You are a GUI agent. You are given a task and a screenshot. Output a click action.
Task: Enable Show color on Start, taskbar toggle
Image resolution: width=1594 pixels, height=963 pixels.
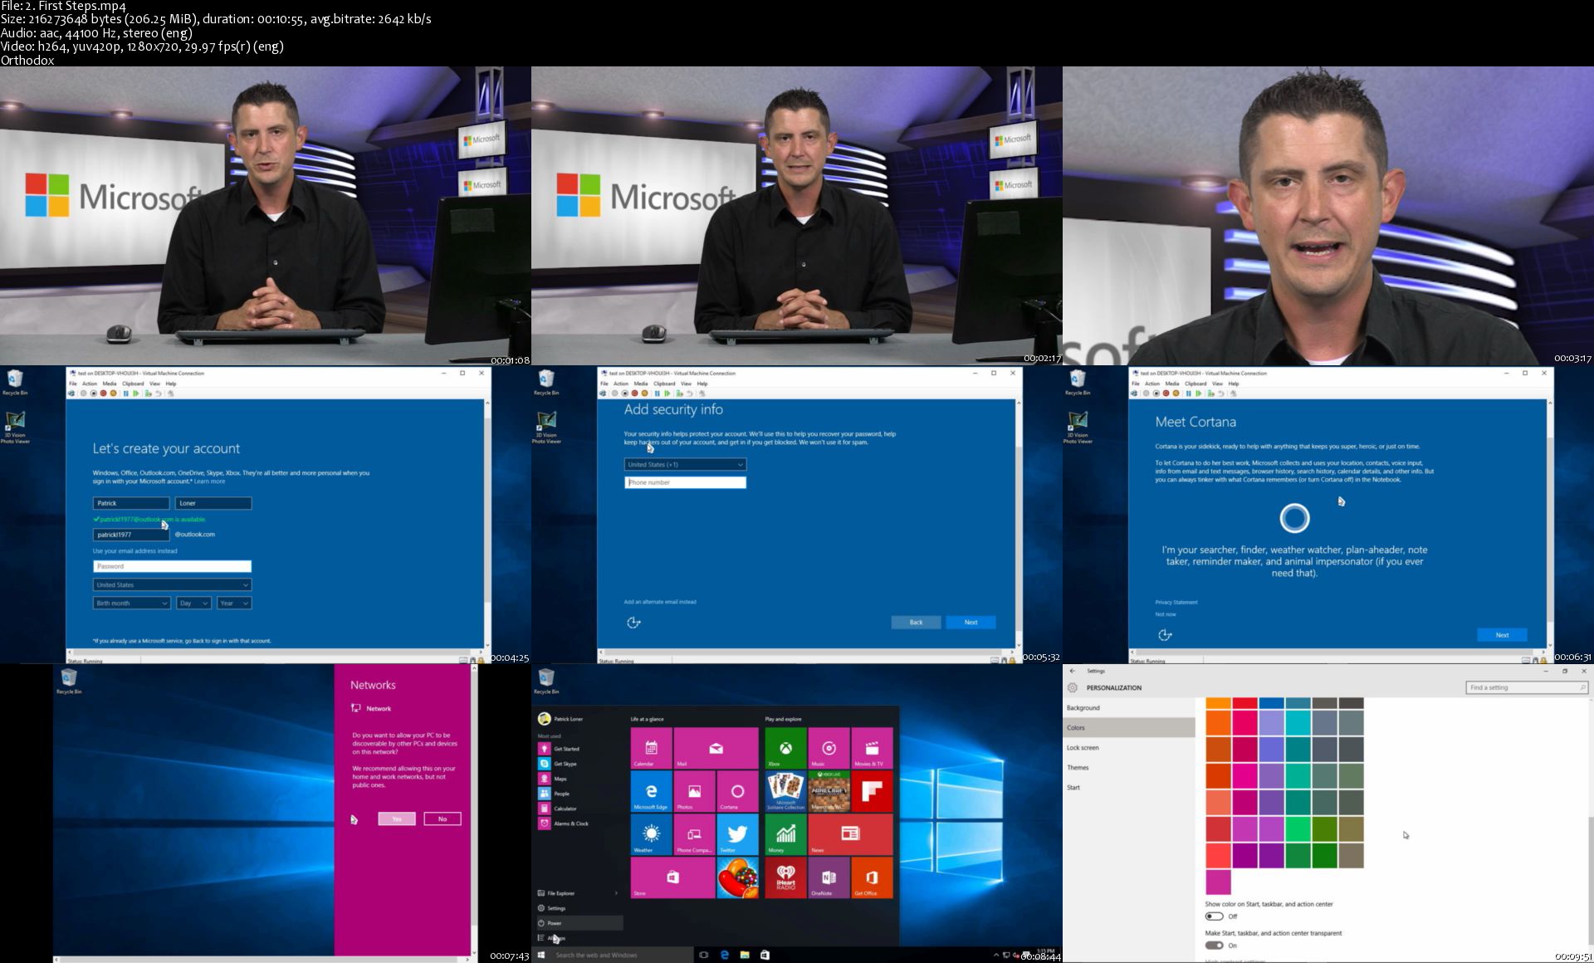click(1214, 917)
